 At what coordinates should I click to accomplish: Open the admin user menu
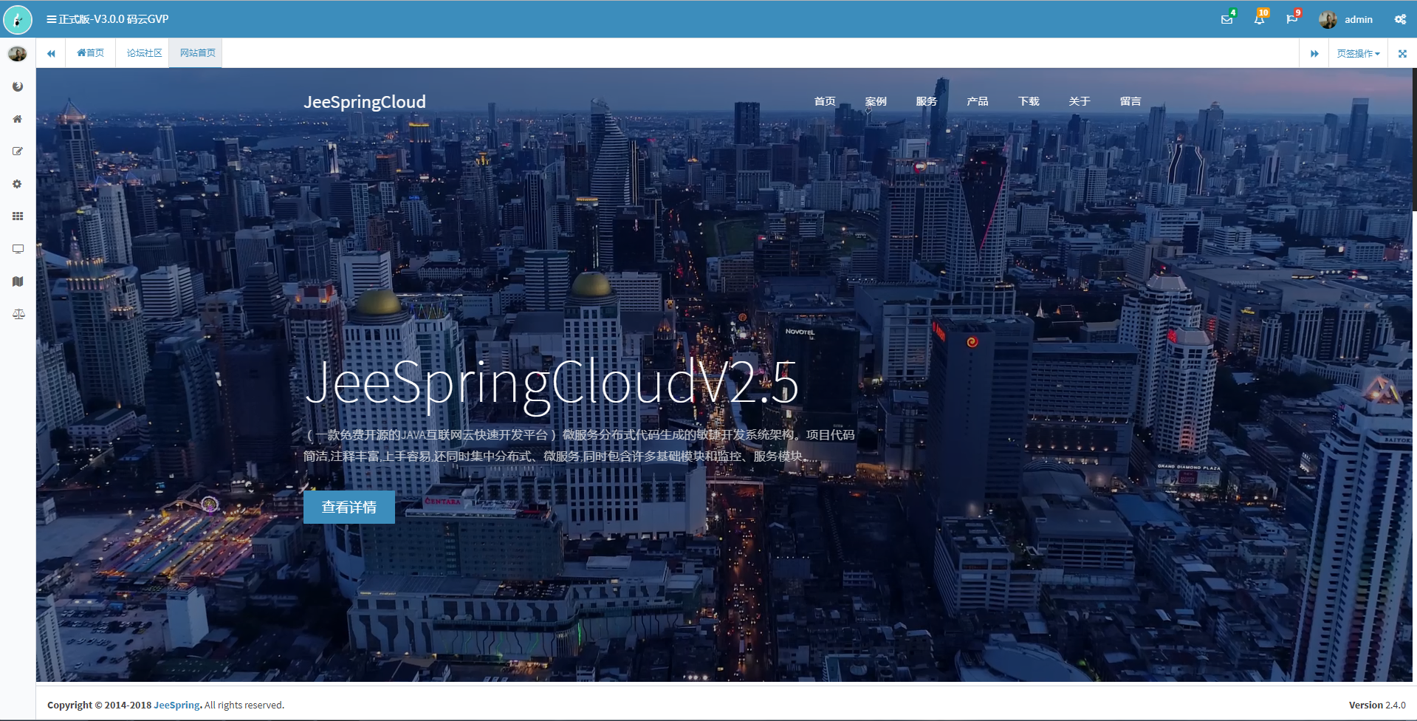pyautogui.click(x=1346, y=20)
